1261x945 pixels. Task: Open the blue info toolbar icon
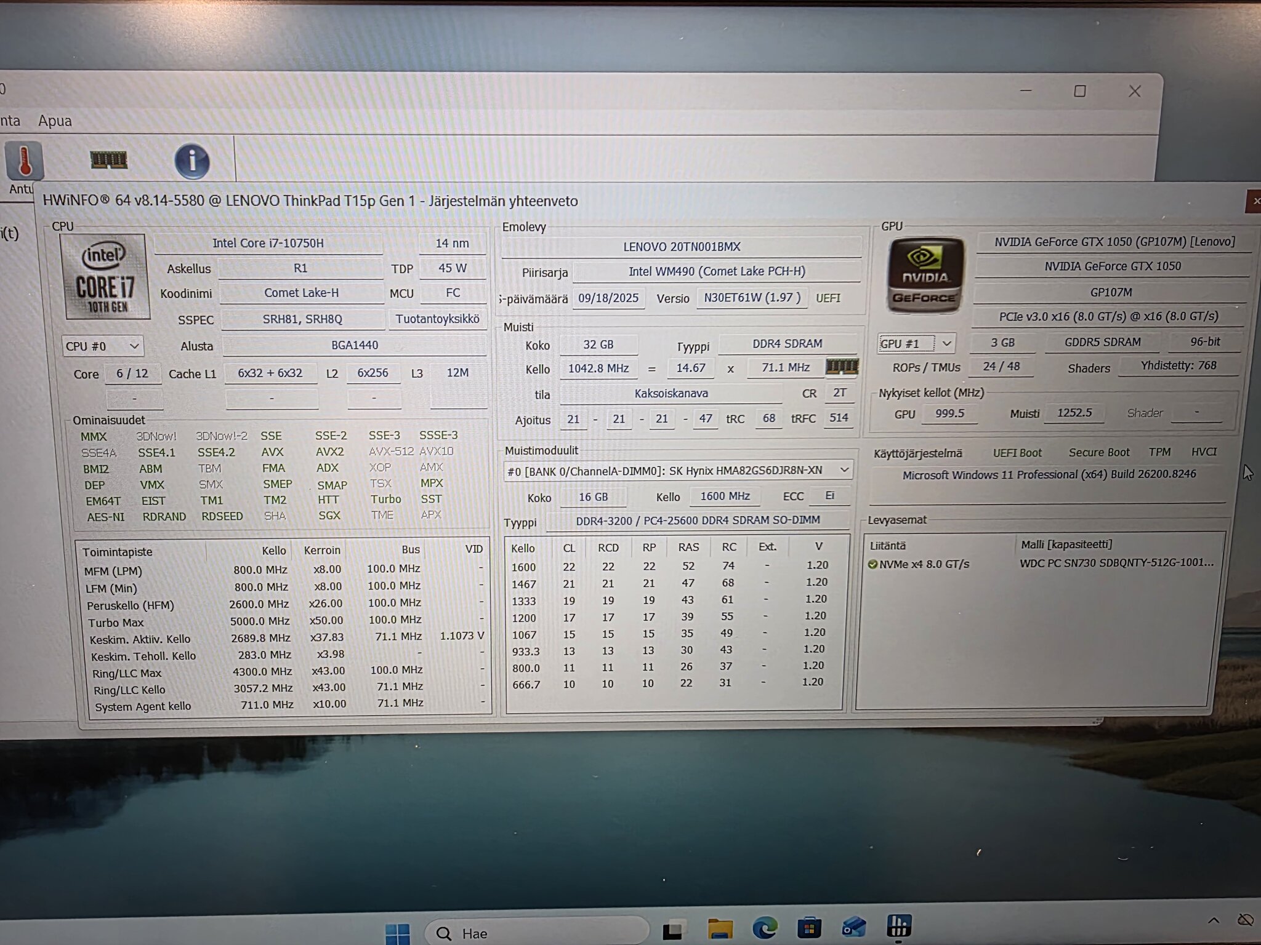[x=192, y=161]
